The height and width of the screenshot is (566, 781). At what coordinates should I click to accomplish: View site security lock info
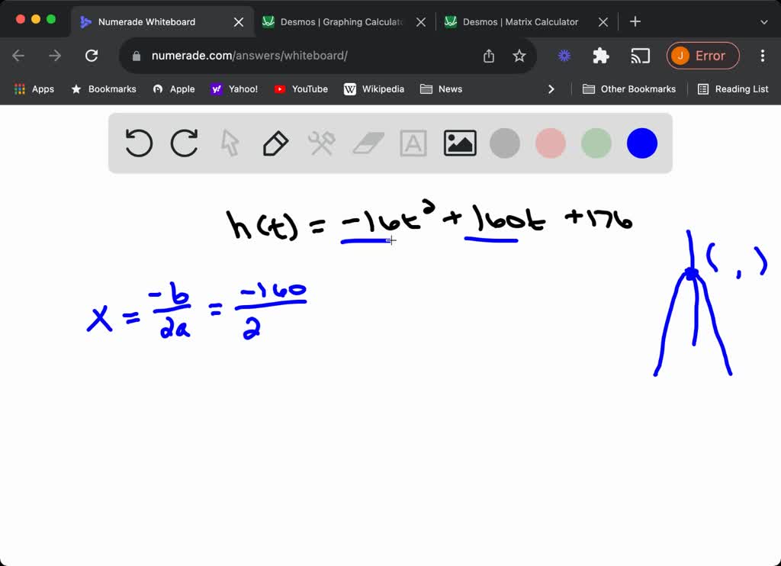(x=137, y=56)
